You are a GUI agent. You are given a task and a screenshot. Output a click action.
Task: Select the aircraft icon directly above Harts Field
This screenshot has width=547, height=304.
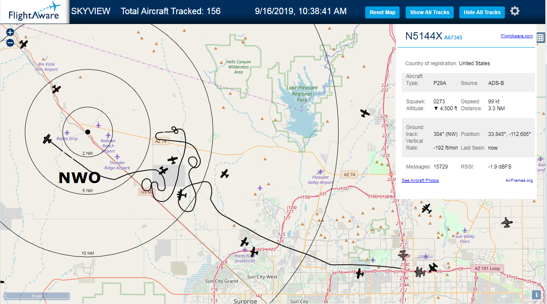[x=244, y=242]
